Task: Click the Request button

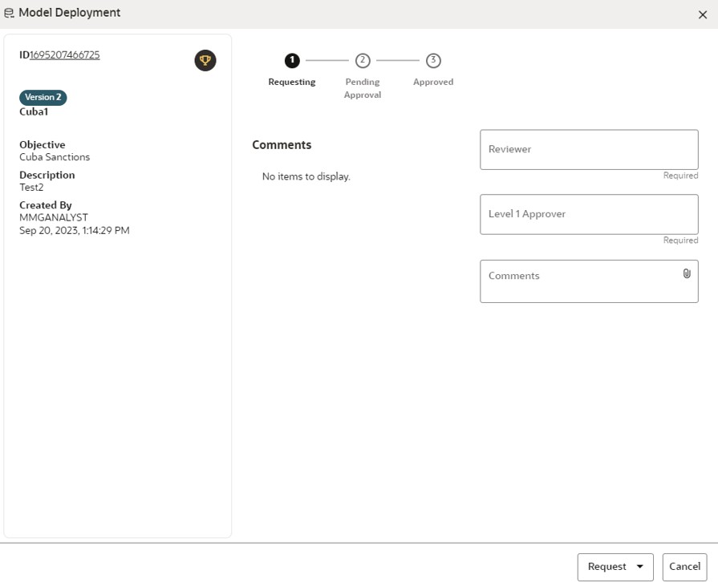Action: coord(606,567)
